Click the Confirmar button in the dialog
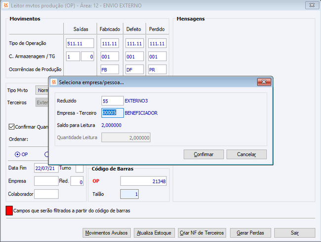 [x=203, y=154]
